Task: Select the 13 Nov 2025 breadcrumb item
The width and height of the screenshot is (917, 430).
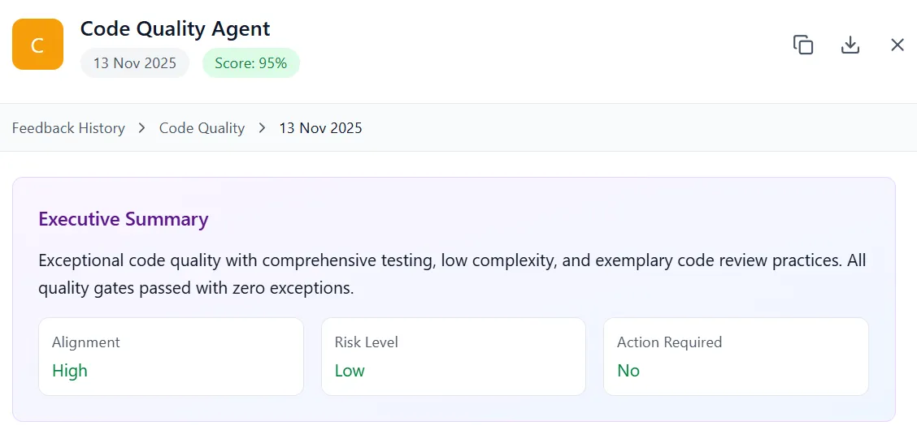Action: tap(320, 128)
